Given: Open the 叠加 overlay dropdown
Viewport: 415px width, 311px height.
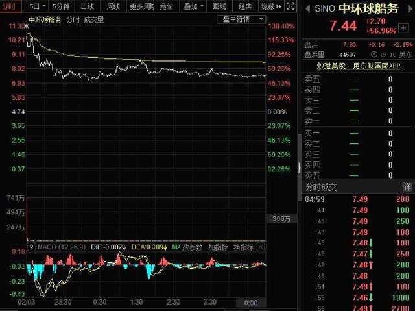Looking at the screenshot, I should pyautogui.click(x=193, y=6).
